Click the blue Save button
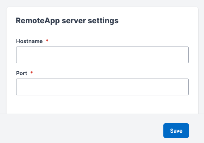This screenshot has height=143, width=204. coord(176,130)
